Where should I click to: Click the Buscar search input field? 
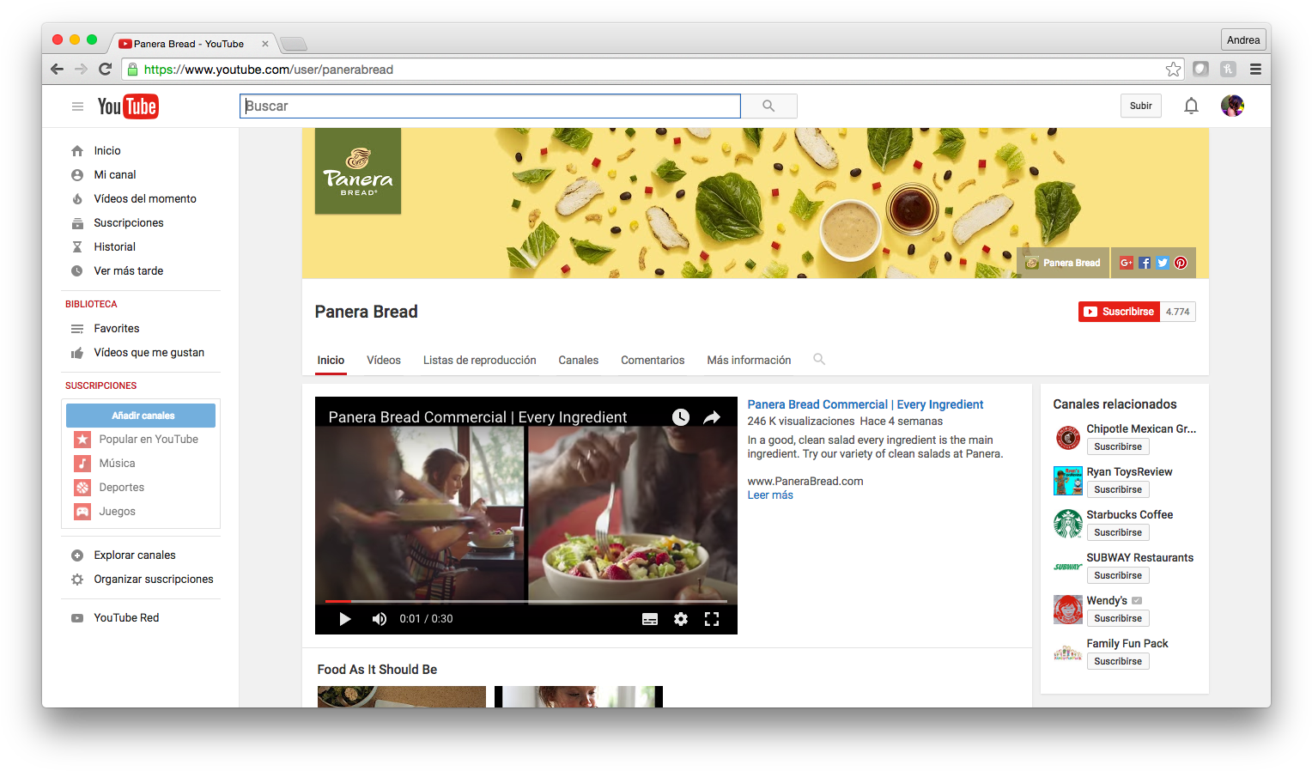coord(489,106)
